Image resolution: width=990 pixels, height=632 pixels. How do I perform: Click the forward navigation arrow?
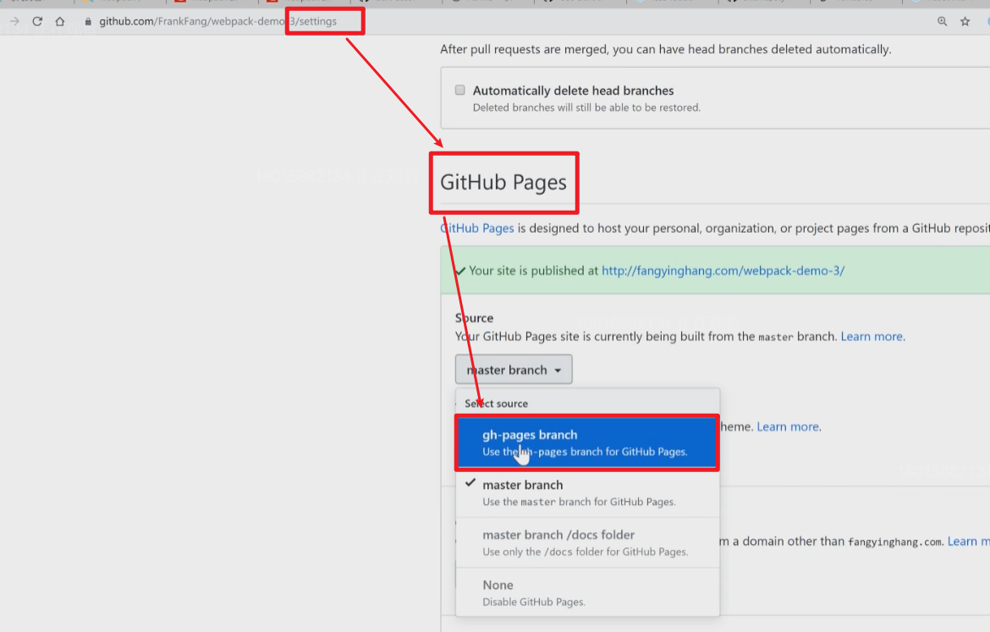pyautogui.click(x=14, y=21)
